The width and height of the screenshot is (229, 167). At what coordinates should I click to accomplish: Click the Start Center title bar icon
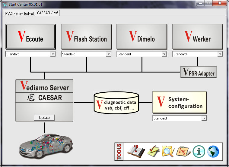(5, 4)
